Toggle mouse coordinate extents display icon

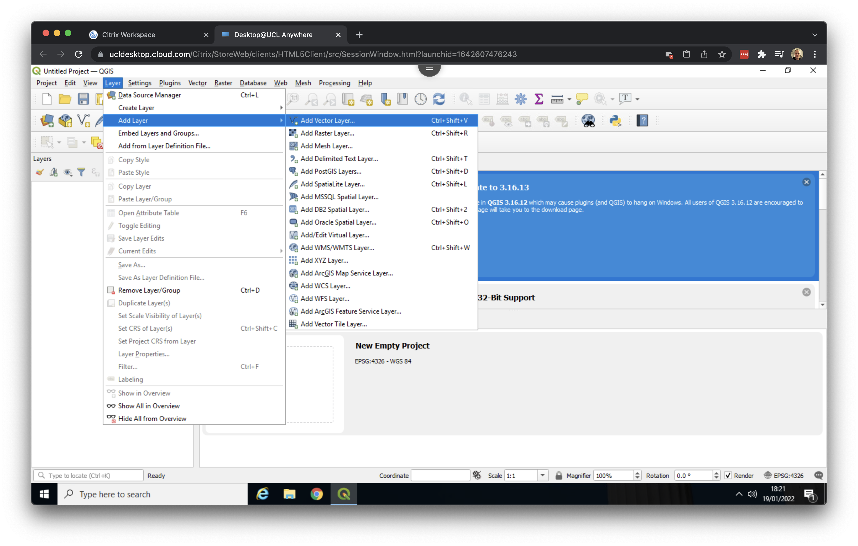[477, 475]
